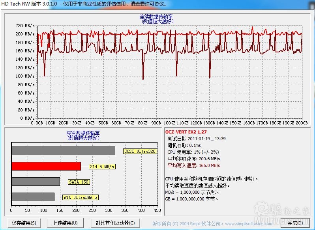
Task: Click the 上传结果(U) button
Action: [65, 223]
